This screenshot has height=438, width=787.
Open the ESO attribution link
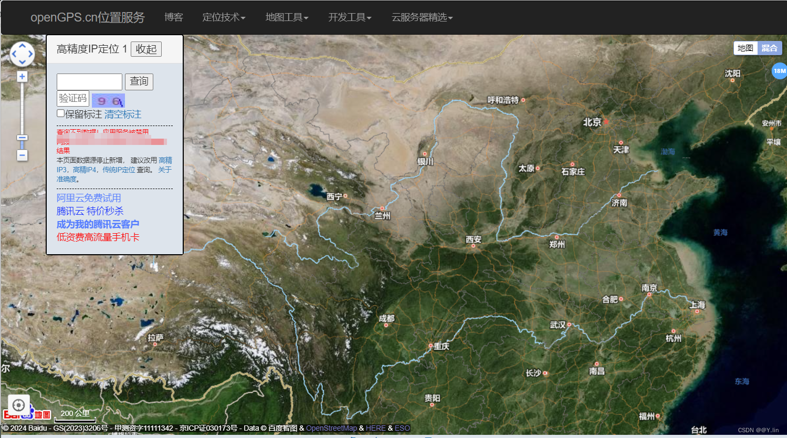[x=402, y=428]
